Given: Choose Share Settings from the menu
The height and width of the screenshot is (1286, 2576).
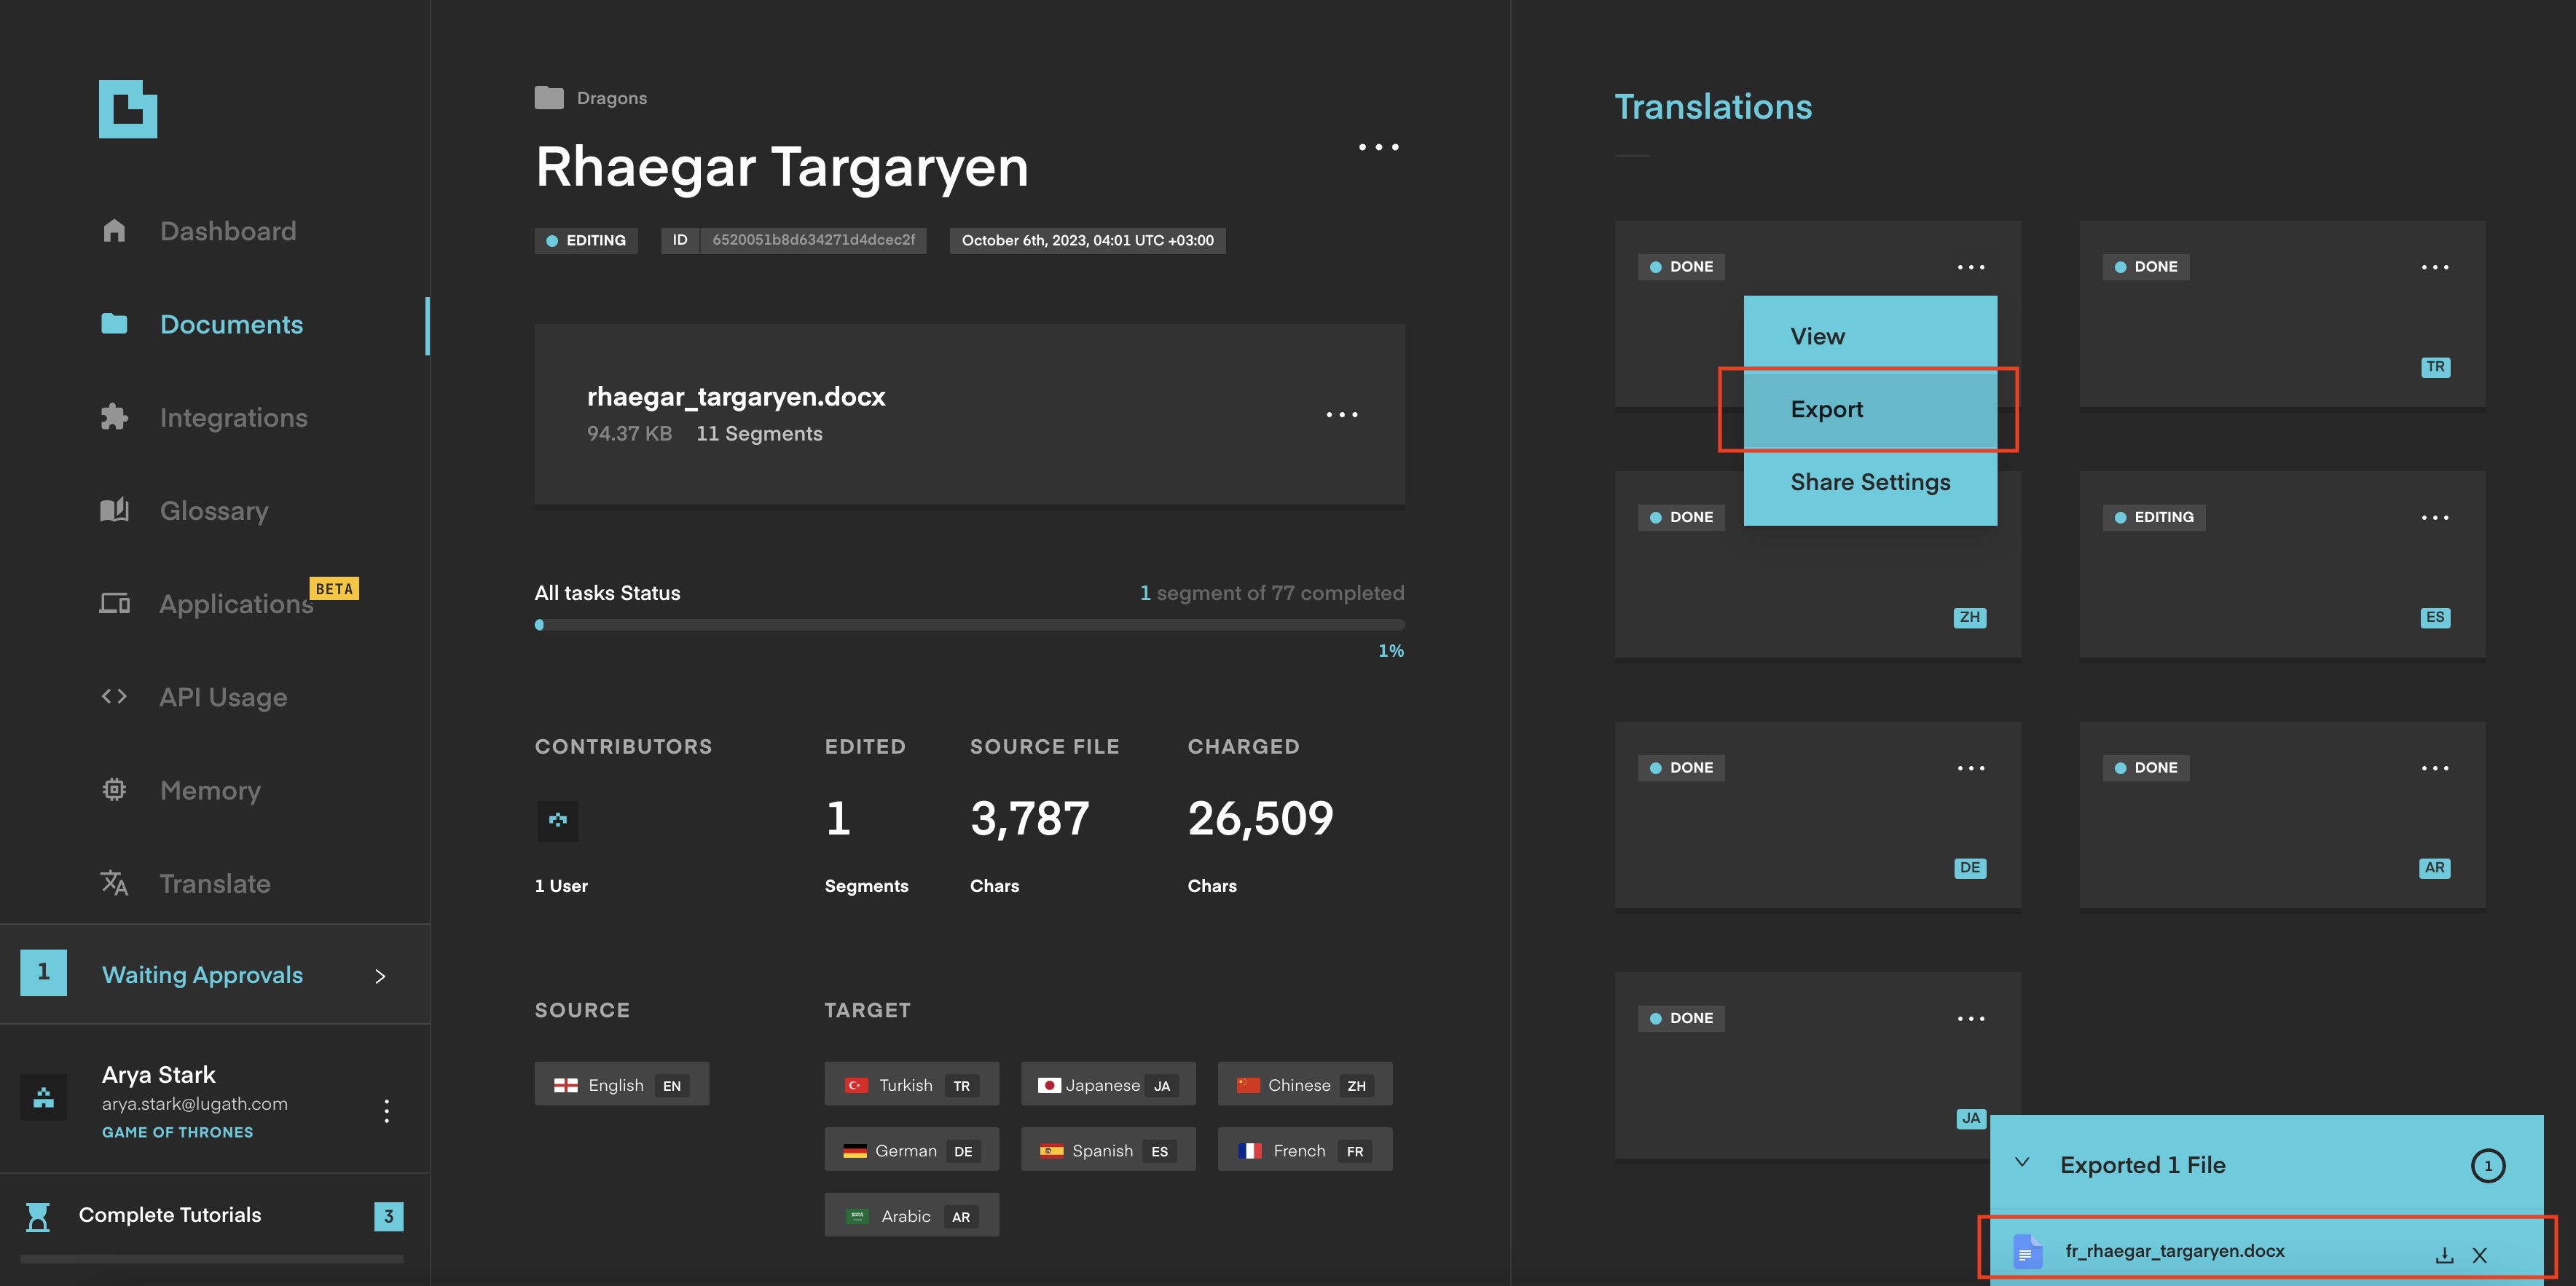Looking at the screenshot, I should (x=1870, y=483).
